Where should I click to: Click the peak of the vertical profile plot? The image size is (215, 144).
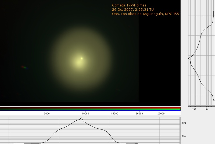click(x=189, y=58)
